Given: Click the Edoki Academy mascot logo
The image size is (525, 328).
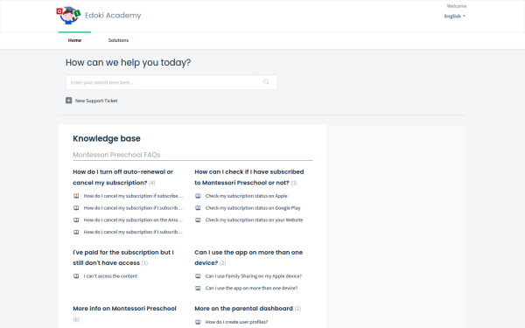Looking at the screenshot, I should (68, 16).
